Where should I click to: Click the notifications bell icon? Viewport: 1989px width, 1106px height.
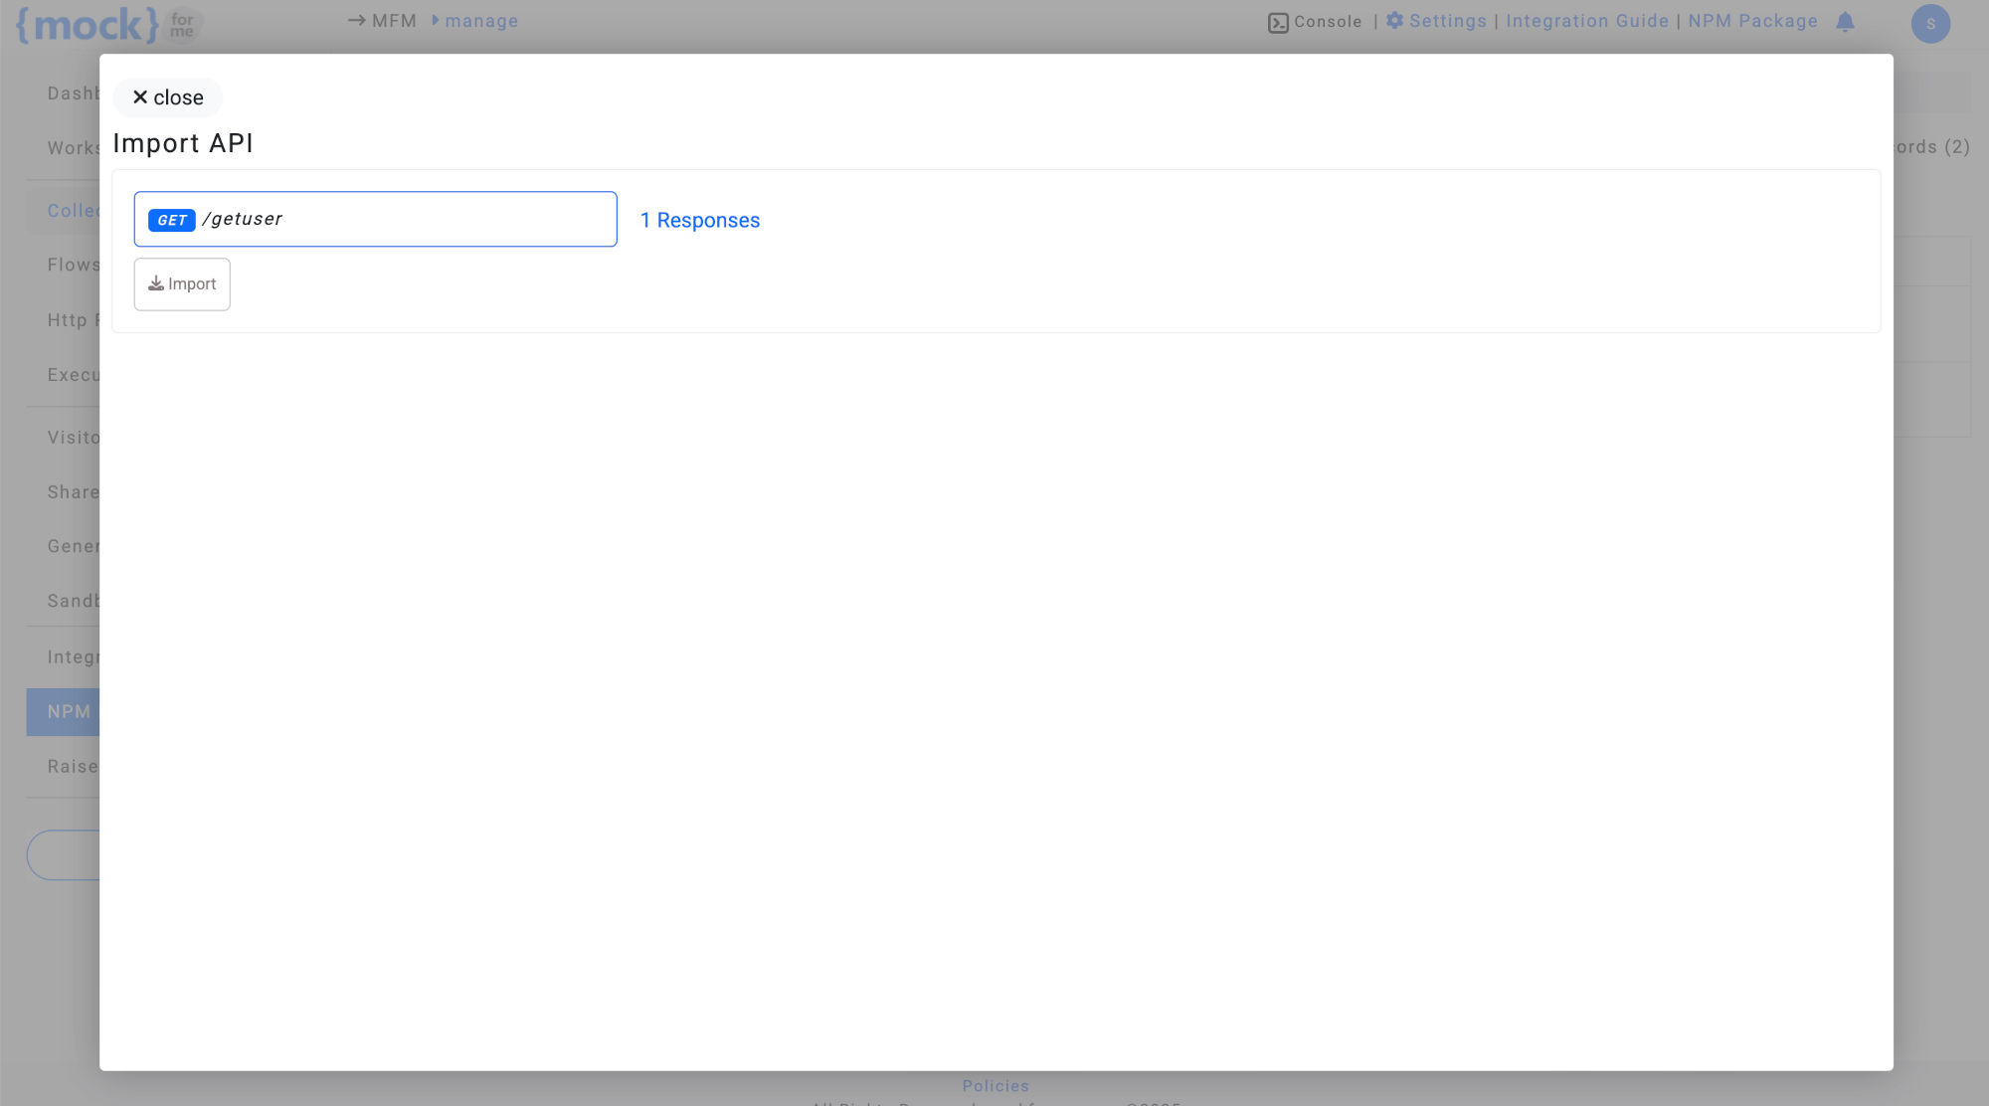click(x=1845, y=22)
